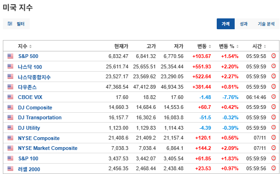Click the US flag in S&P 100 row

point(10,158)
